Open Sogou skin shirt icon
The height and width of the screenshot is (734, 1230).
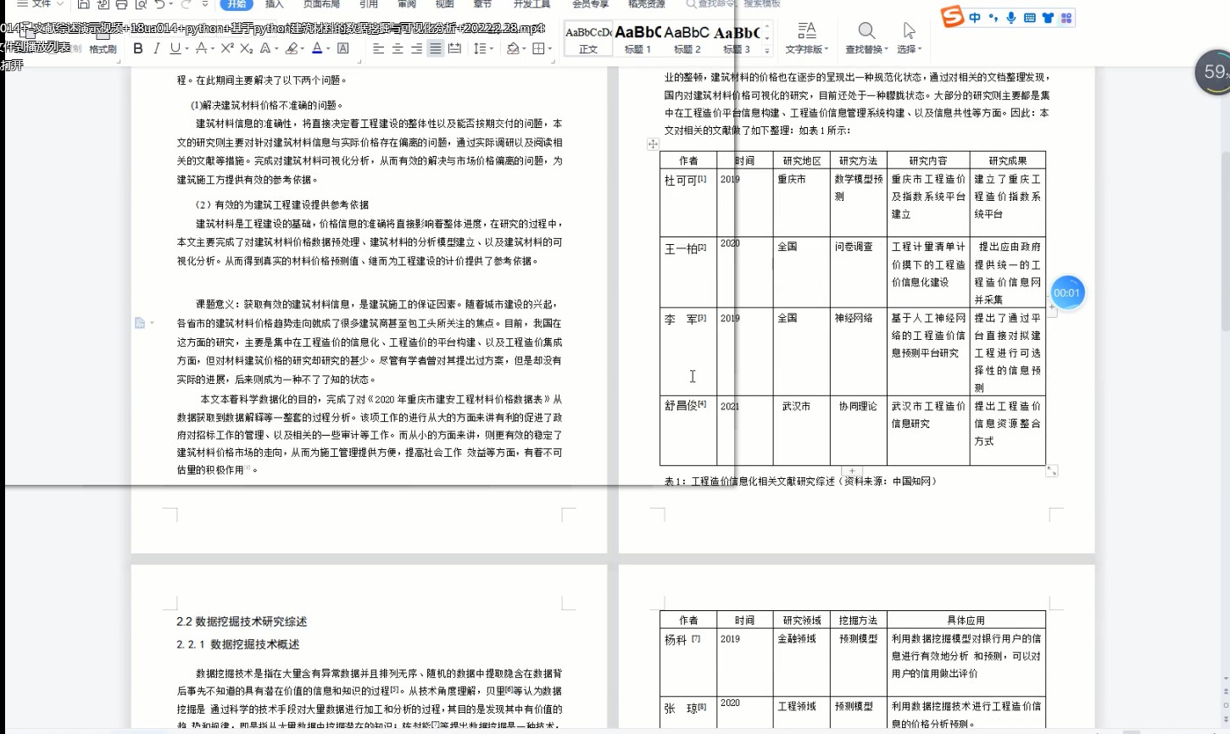[x=1048, y=17]
